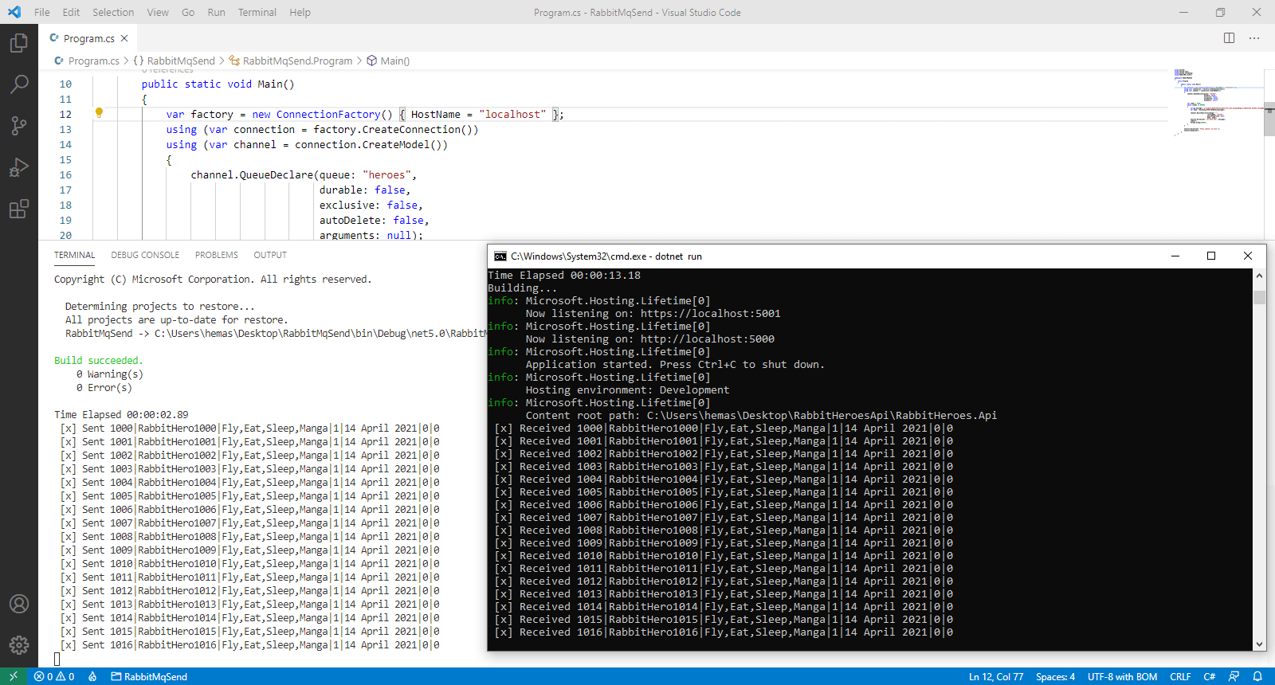Switch to the OUTPUT panel tab

pos(270,255)
